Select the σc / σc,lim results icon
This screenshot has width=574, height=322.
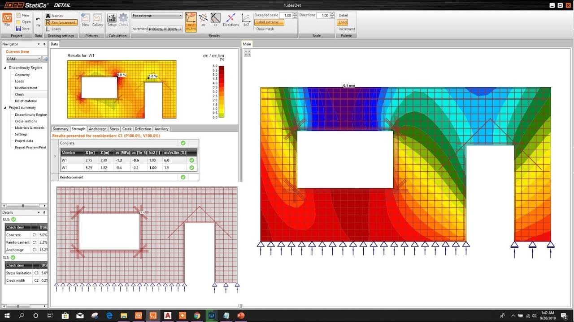pos(191,21)
